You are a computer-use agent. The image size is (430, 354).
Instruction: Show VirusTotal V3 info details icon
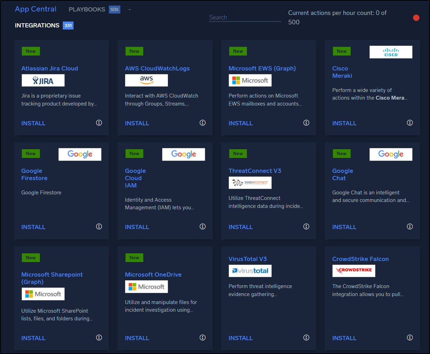(x=306, y=337)
